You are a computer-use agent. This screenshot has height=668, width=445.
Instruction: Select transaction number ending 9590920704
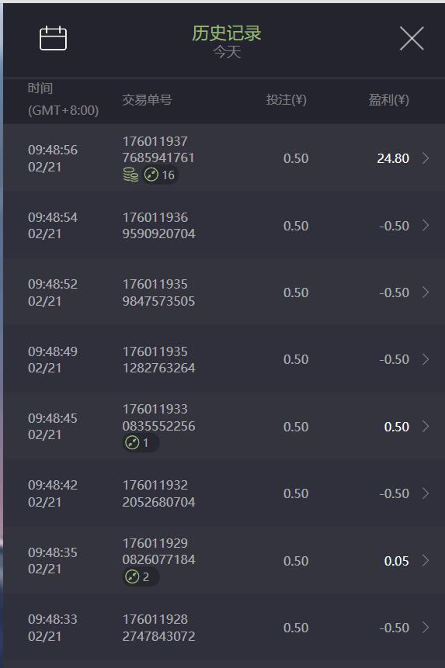click(x=158, y=225)
